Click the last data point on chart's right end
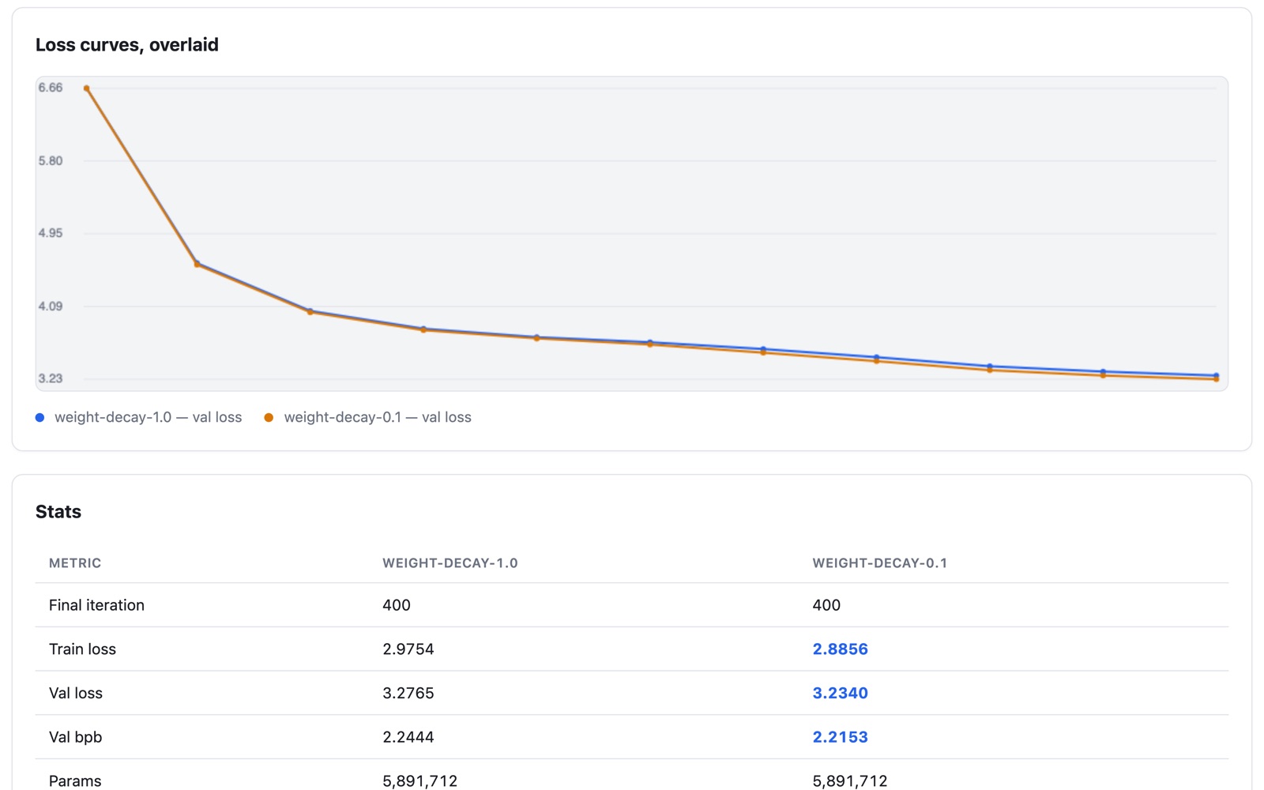This screenshot has width=1264, height=790. click(x=1216, y=378)
